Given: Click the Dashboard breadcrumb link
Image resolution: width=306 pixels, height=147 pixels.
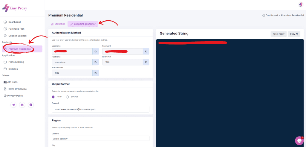Looking at the screenshot, I should tap(271, 15).
